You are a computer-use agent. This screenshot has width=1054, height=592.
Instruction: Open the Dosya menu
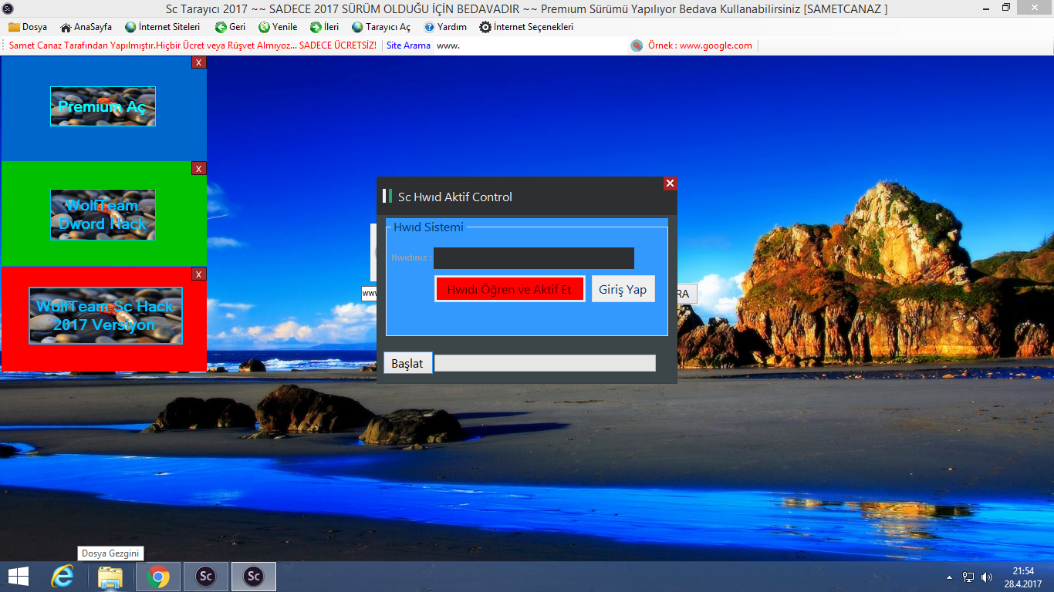coord(28,27)
